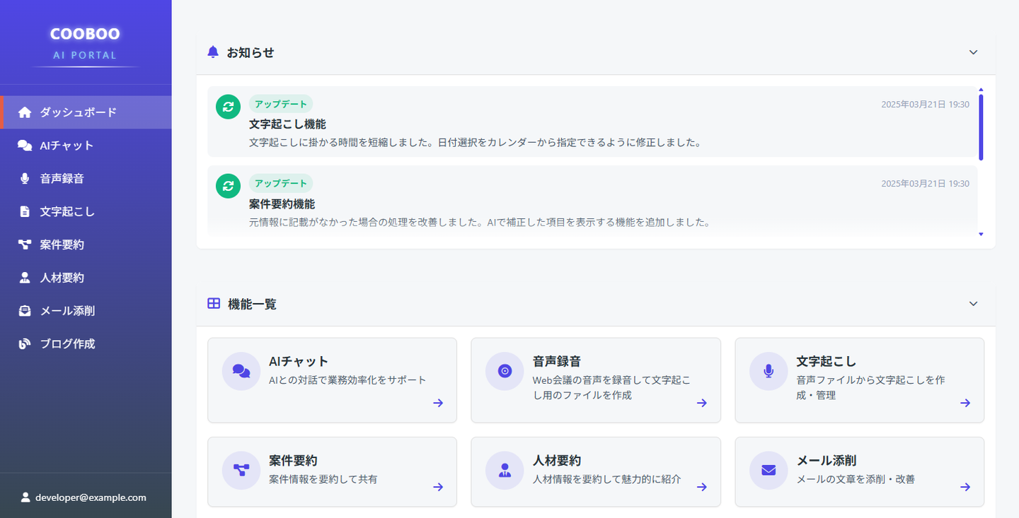Screen dimensions: 1019x518
Task: Click the blog icon beside ブログ作成
Action: tap(25, 344)
